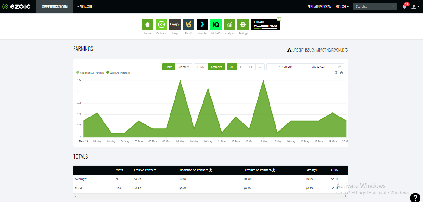This screenshot has width=423, height=202.
Task: Open the Humix app icon
Action: (x=202, y=25)
